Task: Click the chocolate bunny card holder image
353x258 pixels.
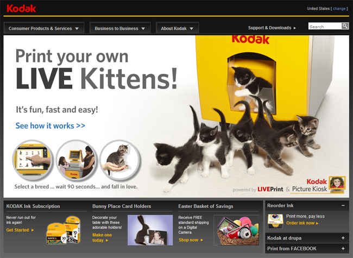Action: tap(150, 230)
